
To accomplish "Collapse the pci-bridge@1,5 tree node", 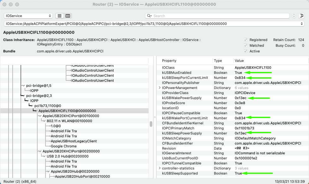I will (x=24, y=86).
